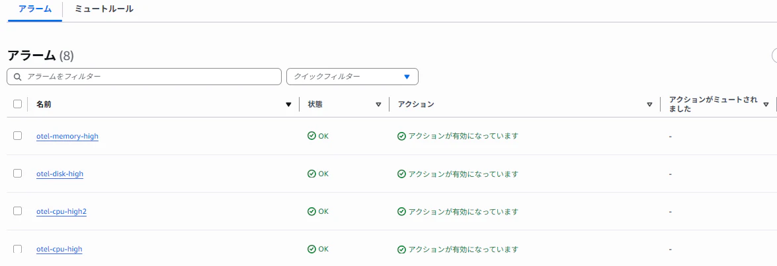777x266 pixels.
Task: Click the search magnifier icon in alarm filter
Action: 18,77
